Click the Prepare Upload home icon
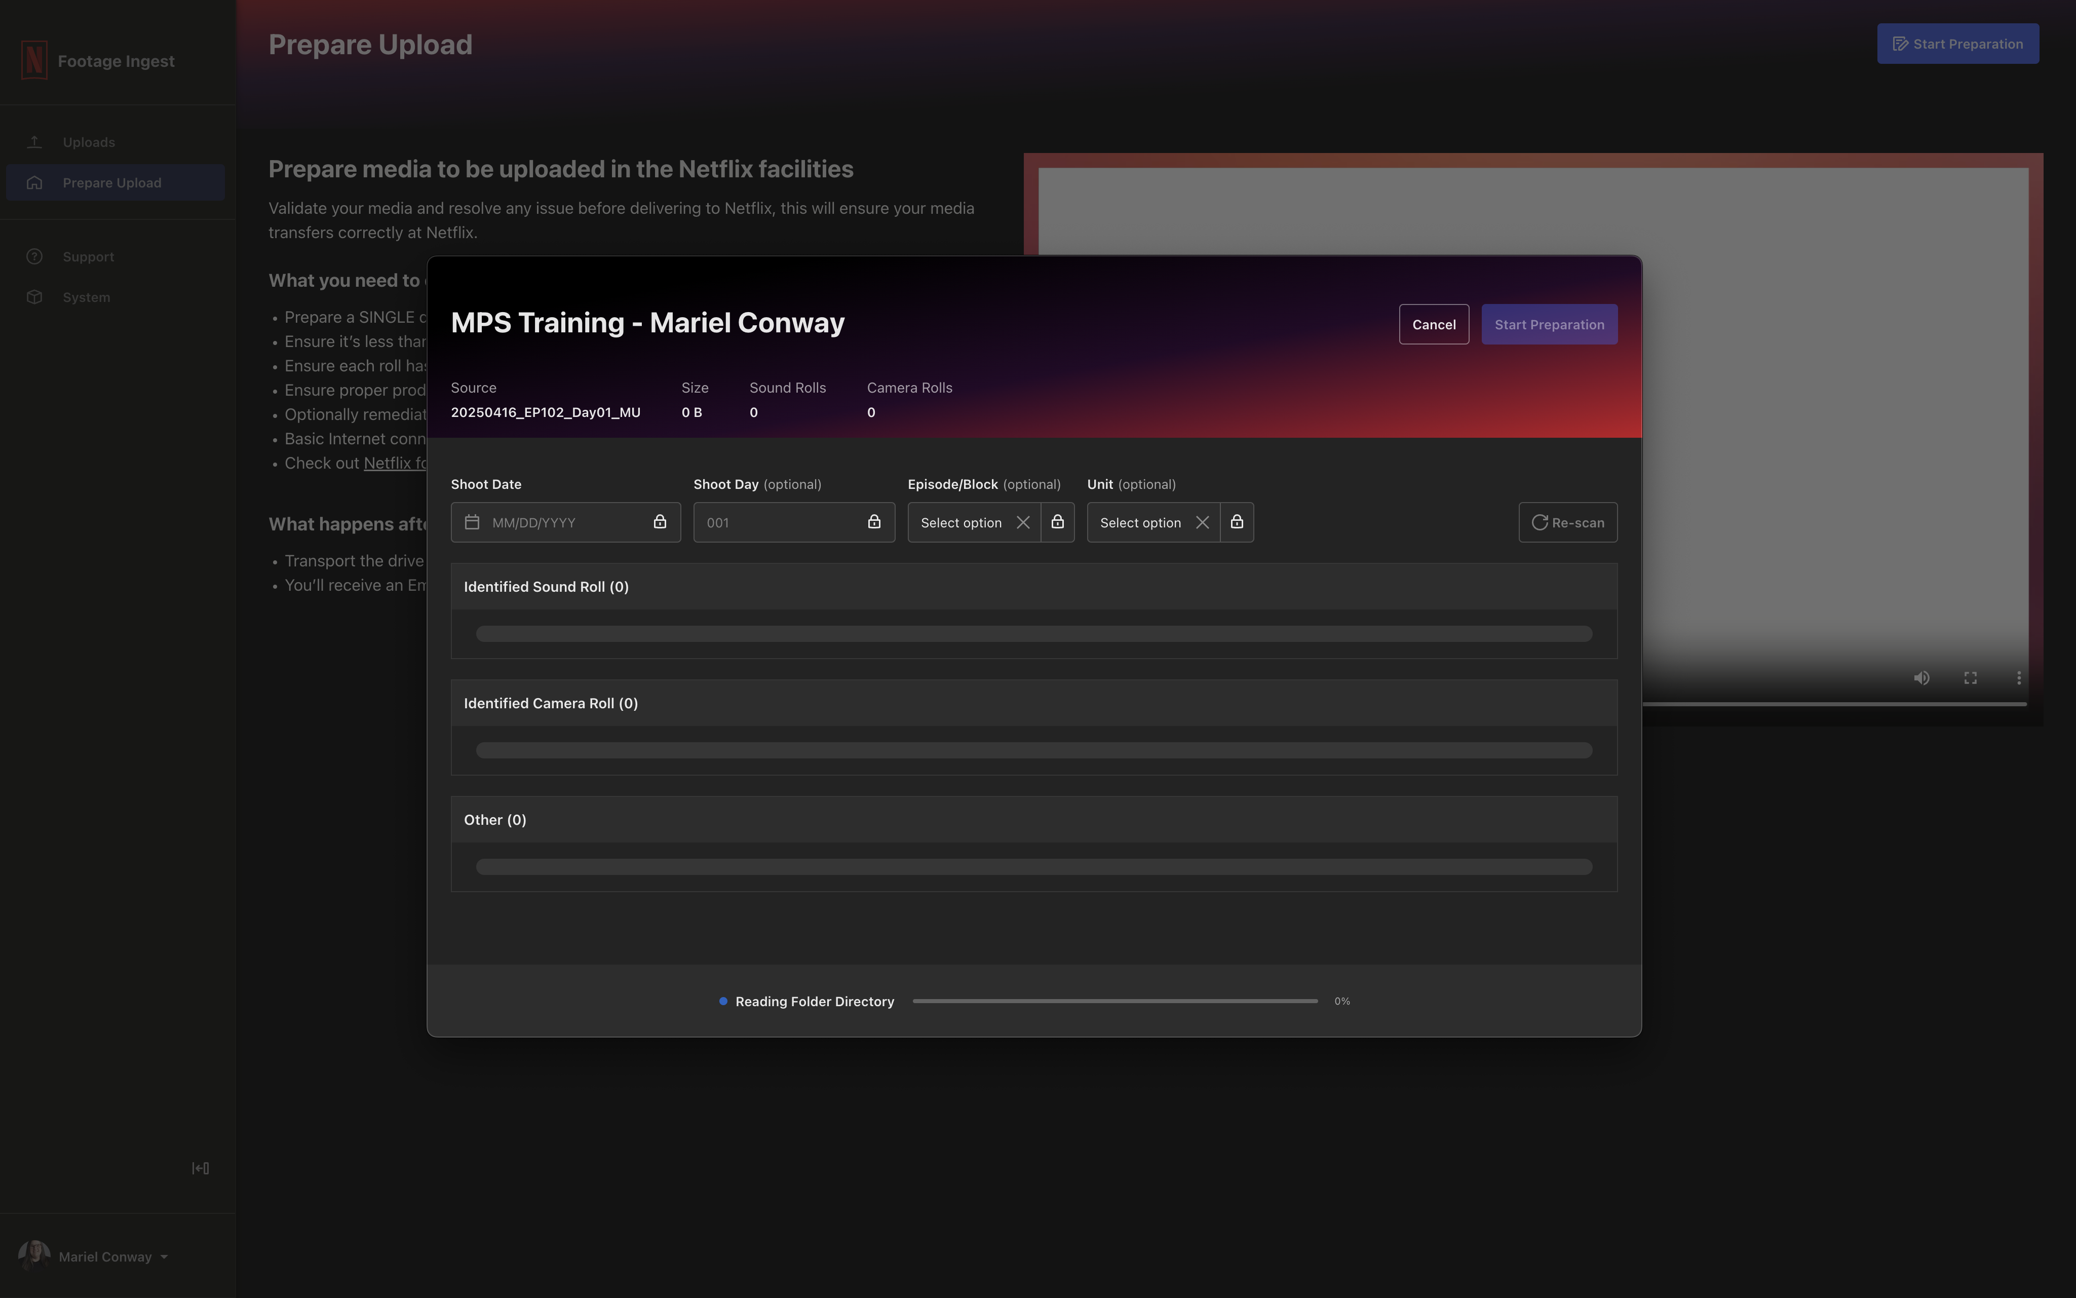The image size is (2076, 1298). coord(34,182)
